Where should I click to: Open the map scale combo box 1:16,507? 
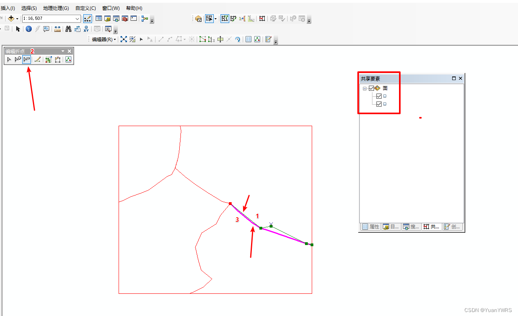(52, 19)
